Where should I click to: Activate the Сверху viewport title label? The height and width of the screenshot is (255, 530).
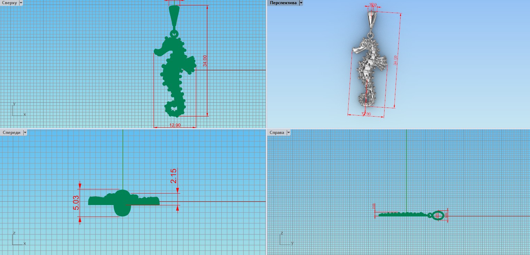[9, 3]
